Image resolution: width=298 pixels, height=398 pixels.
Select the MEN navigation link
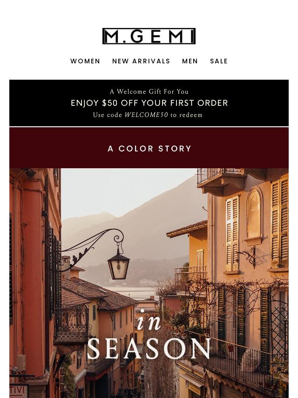click(x=190, y=61)
